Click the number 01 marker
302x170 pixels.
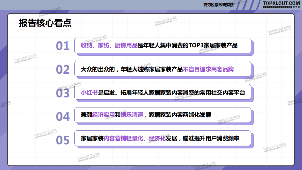tap(63, 46)
